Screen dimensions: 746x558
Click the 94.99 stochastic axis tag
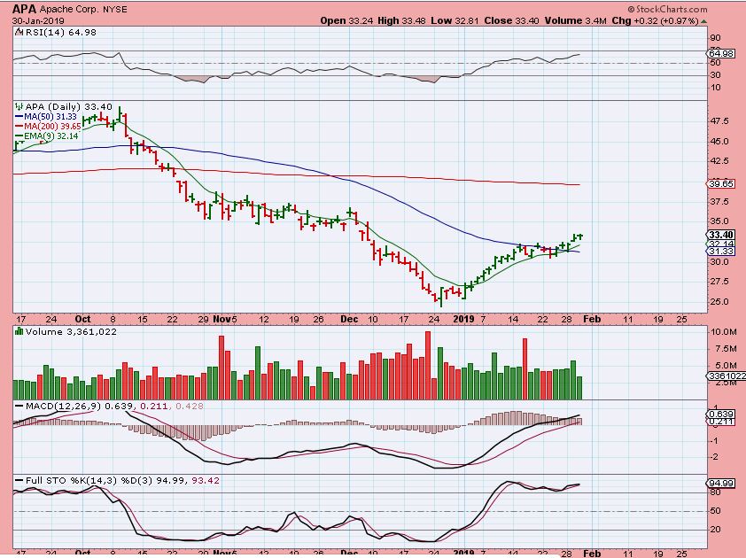[x=721, y=484]
